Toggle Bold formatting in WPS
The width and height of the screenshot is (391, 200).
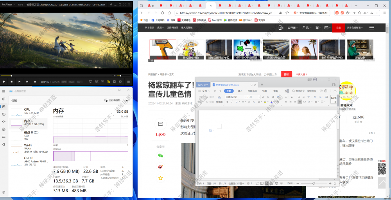click(227, 102)
